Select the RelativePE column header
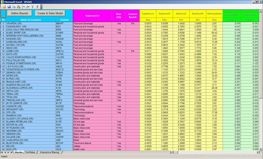 point(198,14)
